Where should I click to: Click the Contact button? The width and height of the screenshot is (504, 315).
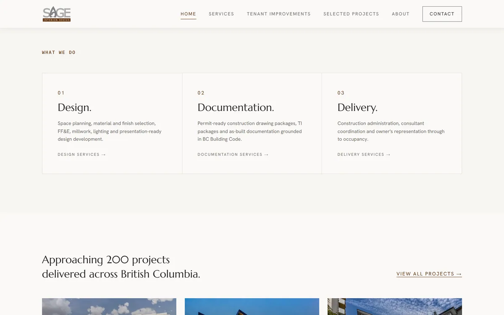pos(442,14)
